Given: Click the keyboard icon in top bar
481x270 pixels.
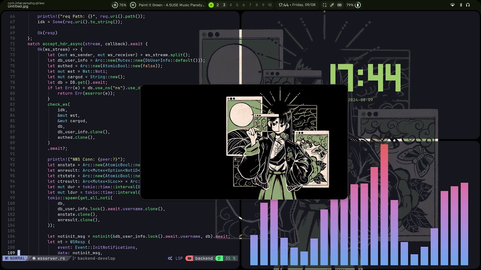Looking at the screenshot, I should pos(340,5).
